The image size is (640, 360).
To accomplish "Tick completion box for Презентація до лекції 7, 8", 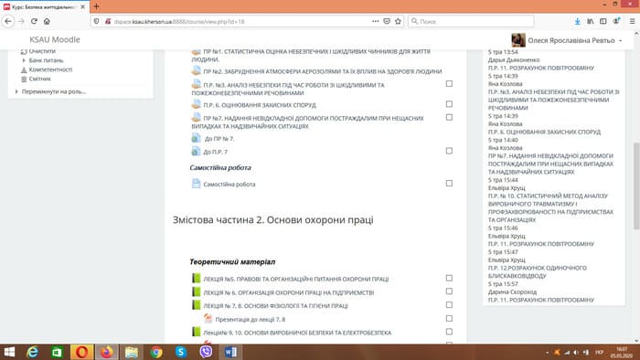I will (x=449, y=318).
